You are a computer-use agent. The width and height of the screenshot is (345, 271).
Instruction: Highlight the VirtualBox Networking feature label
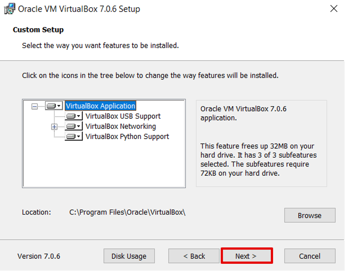tap(120, 126)
